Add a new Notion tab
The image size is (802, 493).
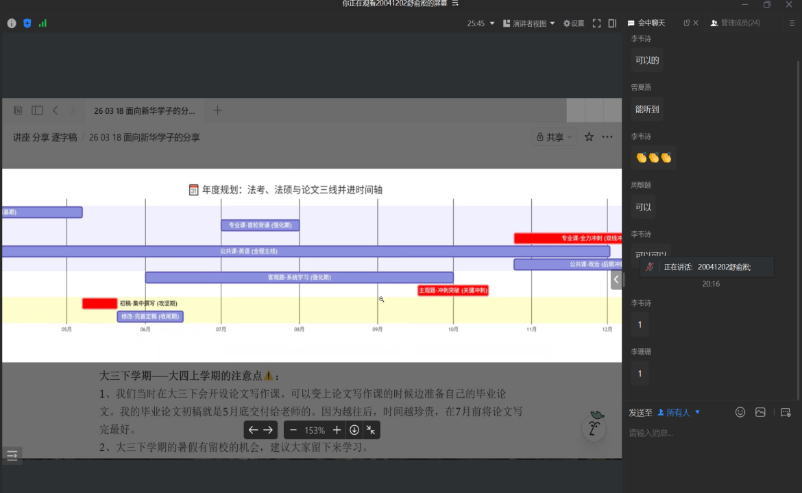pyautogui.click(x=217, y=110)
